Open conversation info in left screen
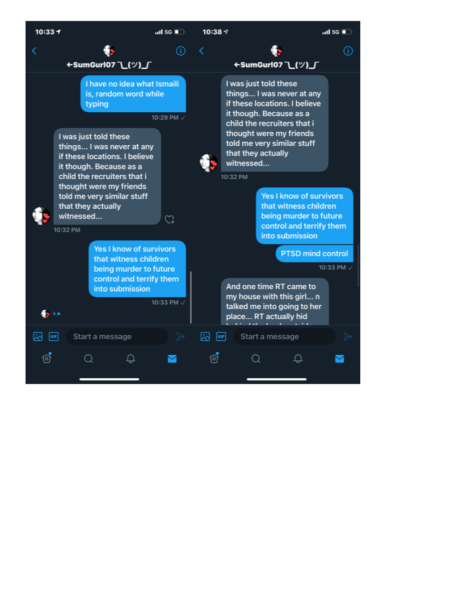 [180, 51]
